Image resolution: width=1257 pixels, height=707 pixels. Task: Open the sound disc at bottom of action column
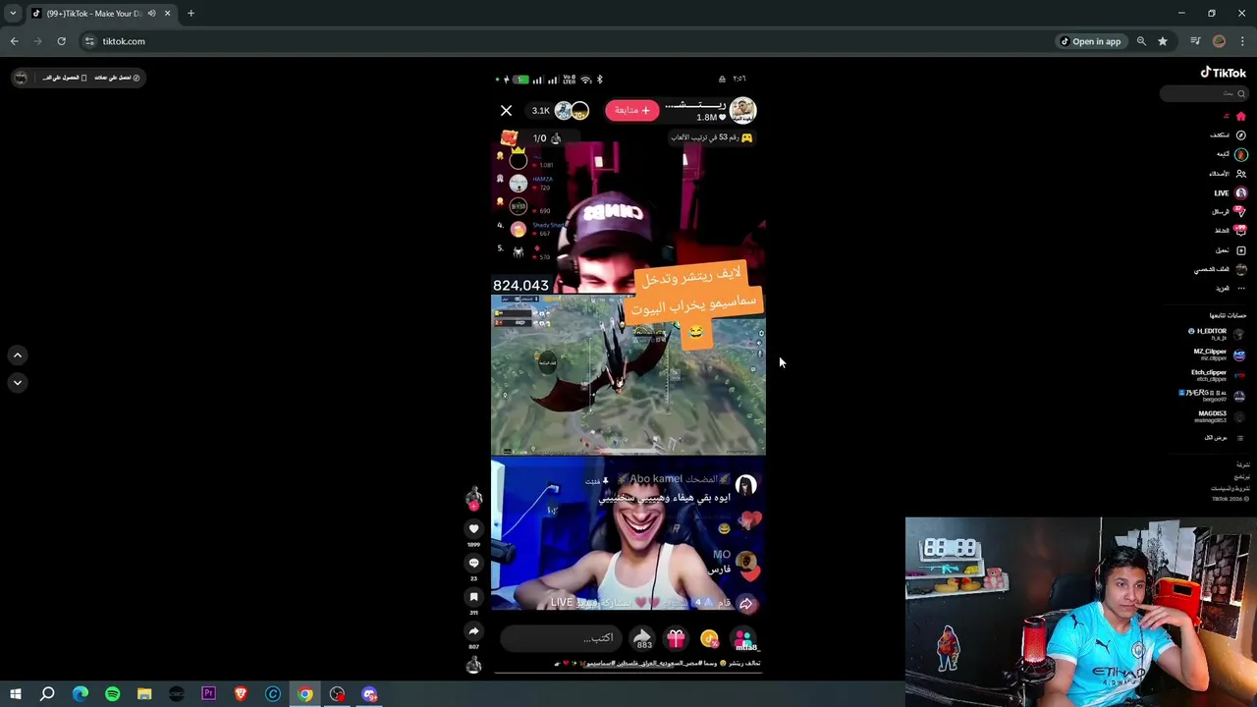473,666
